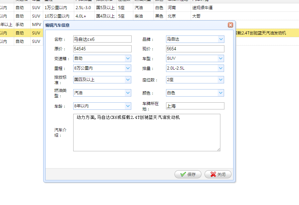Screen dimensions: 299x205
Task: Expand the 燃油类型 dropdown arrow
Action: point(128,93)
